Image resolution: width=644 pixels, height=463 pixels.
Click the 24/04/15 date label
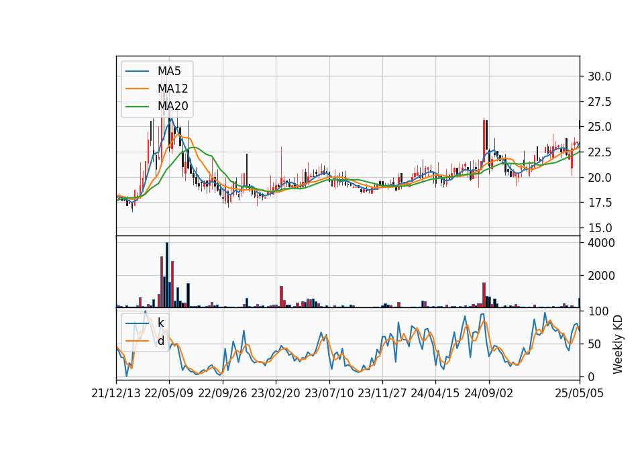(435, 393)
